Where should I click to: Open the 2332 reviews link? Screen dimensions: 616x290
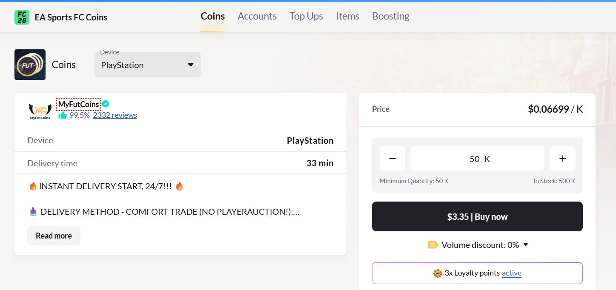click(x=115, y=115)
